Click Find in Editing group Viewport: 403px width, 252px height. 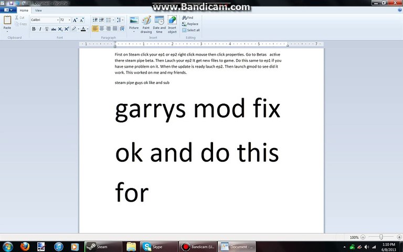(x=188, y=17)
